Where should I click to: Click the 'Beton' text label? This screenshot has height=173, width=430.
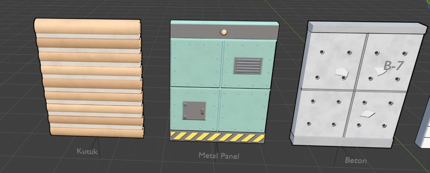coord(355,160)
